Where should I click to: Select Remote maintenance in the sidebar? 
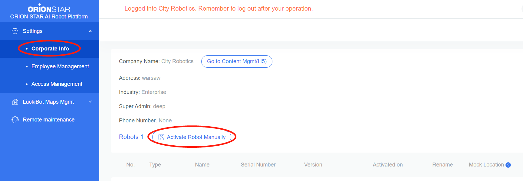pyautogui.click(x=48, y=119)
